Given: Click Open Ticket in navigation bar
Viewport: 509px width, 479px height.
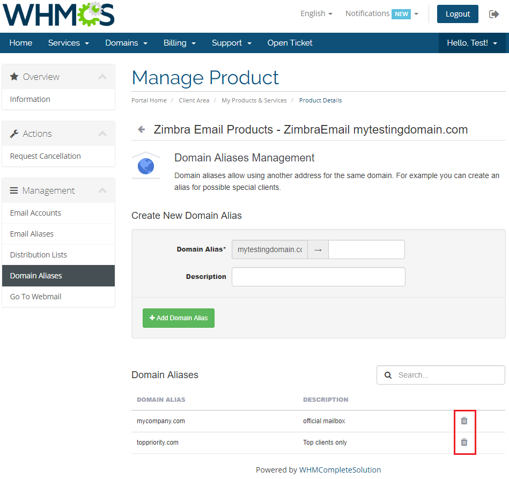Looking at the screenshot, I should 290,43.
